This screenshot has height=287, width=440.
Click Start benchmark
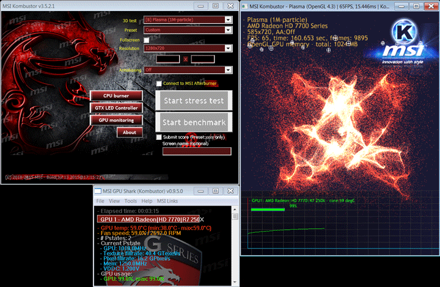pyautogui.click(x=194, y=122)
